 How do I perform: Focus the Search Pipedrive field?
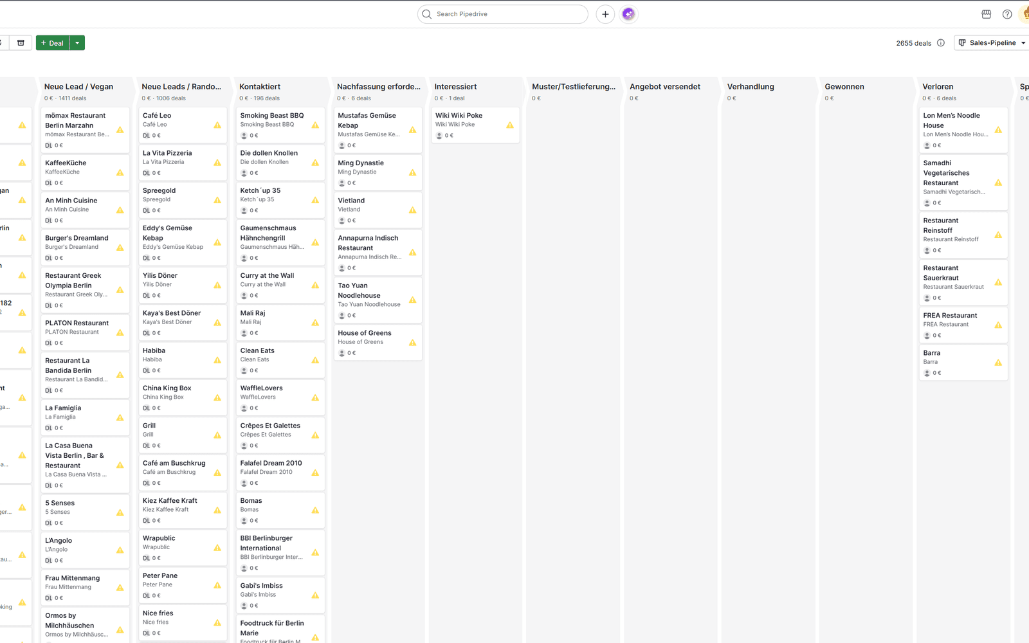point(503,14)
